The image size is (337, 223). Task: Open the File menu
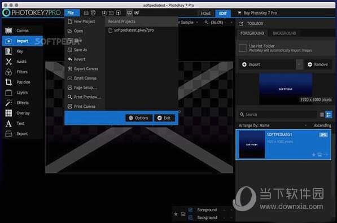coord(72,13)
